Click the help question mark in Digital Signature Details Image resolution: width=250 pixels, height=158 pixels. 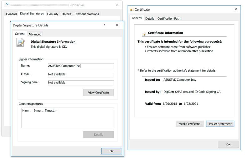coord(104,25)
